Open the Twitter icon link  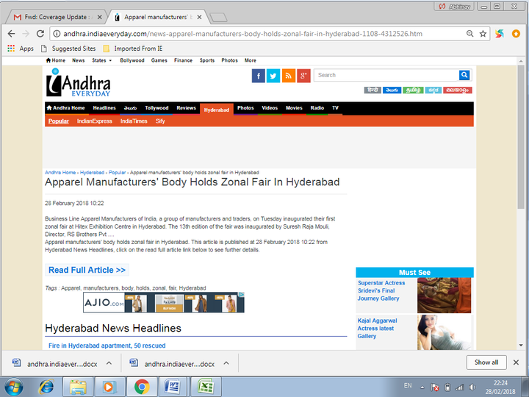tap(273, 76)
